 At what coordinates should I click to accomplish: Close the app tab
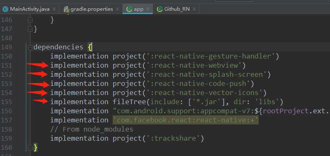(148, 9)
